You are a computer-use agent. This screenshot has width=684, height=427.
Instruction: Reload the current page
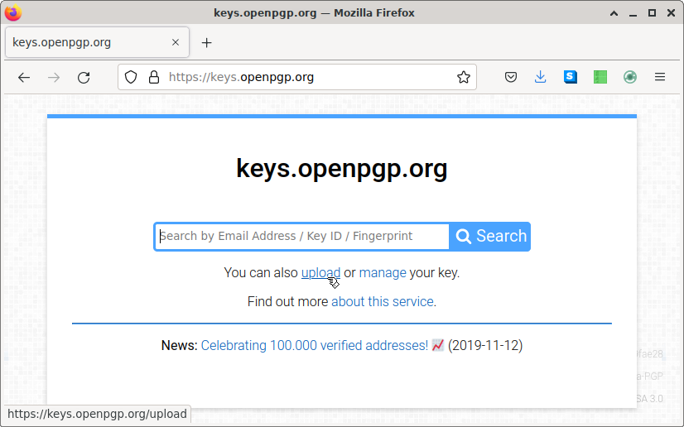click(x=84, y=77)
